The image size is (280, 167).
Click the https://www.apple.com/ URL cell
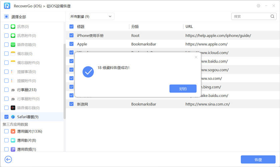pos(206,44)
